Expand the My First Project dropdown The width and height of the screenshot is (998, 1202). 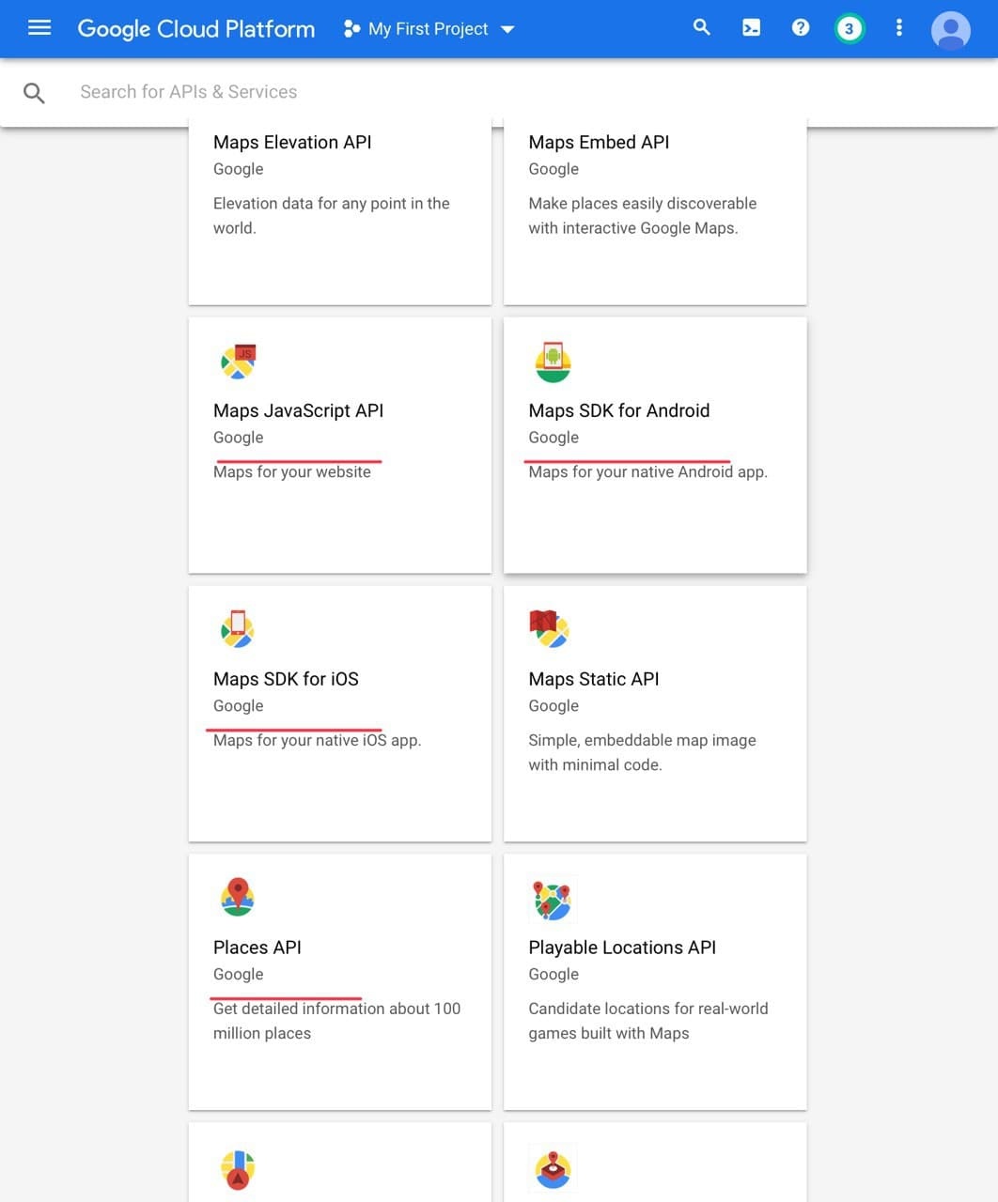click(x=429, y=29)
